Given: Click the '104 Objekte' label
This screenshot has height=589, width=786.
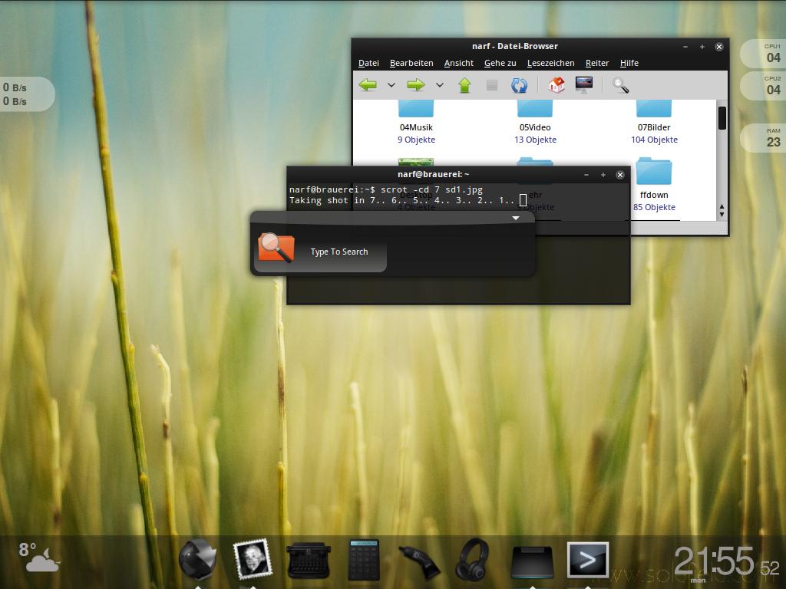Looking at the screenshot, I should 654,140.
